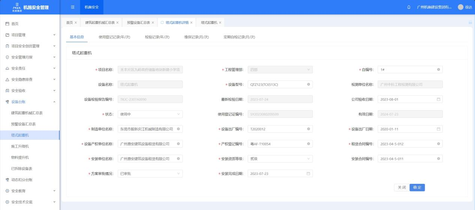Click the sidebar collapse hamburger icon

click(x=72, y=7)
